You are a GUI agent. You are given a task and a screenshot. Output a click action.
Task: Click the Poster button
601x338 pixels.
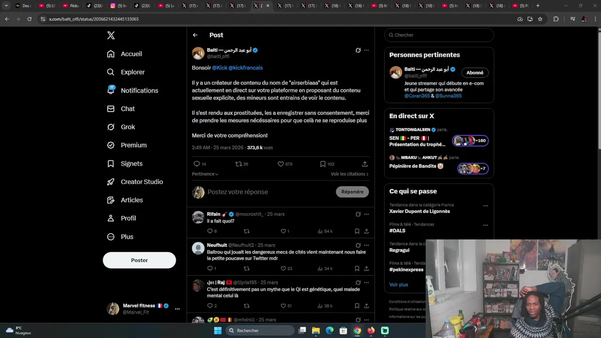pyautogui.click(x=139, y=260)
